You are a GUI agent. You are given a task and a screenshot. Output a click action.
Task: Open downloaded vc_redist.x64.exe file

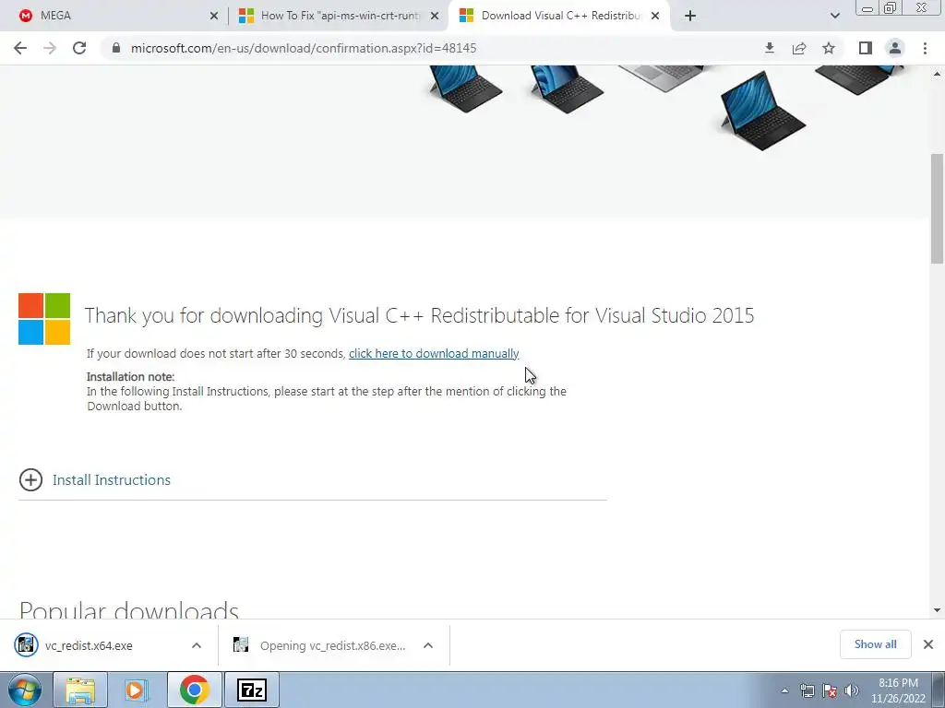coord(89,645)
